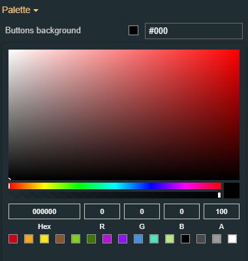Select the magenta preset swatch

coord(107,239)
